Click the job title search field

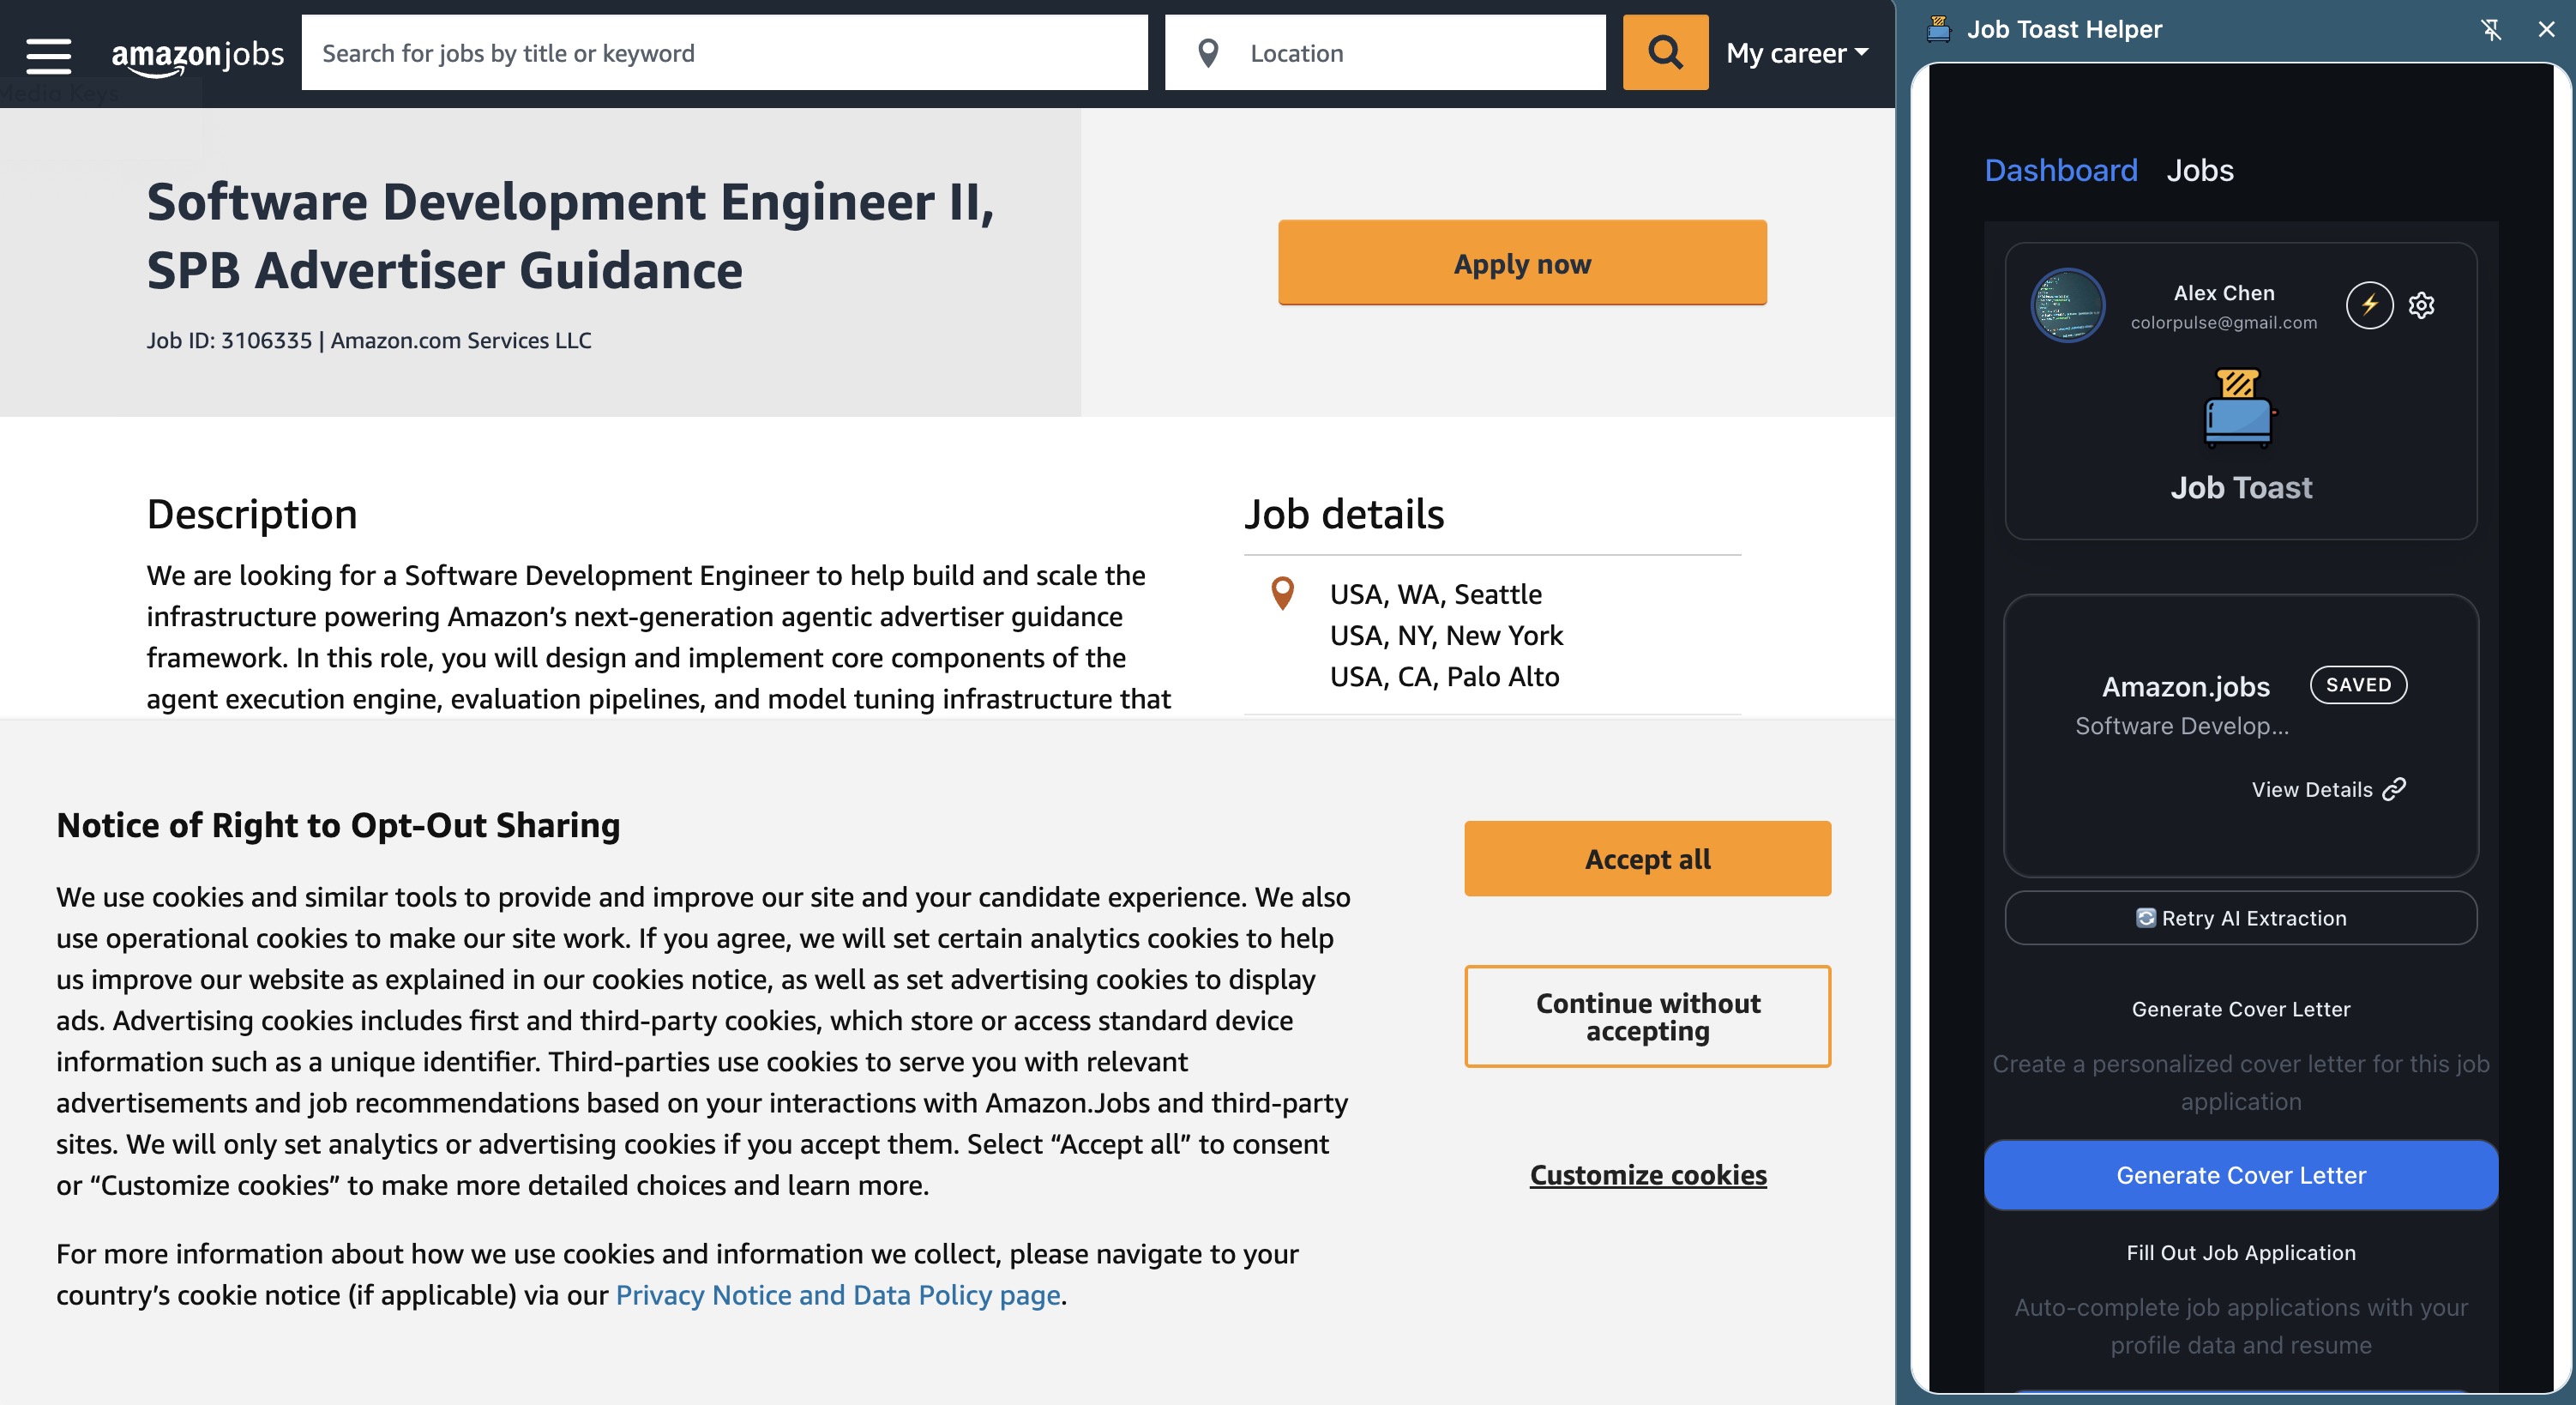[724, 53]
